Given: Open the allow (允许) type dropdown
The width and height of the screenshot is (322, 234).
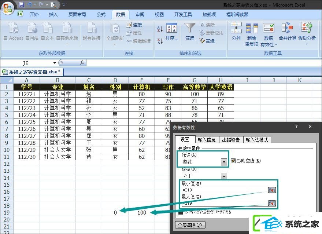Looking at the screenshot, I should pyautogui.click(x=224, y=162).
